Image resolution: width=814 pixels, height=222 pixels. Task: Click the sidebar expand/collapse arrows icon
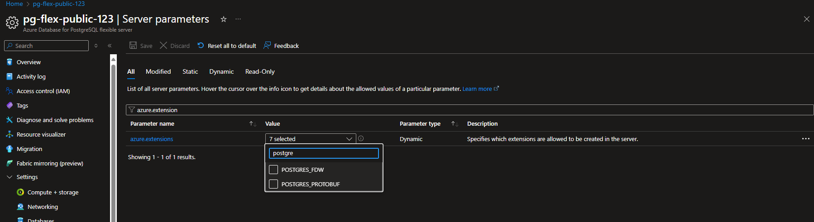pos(96,46)
